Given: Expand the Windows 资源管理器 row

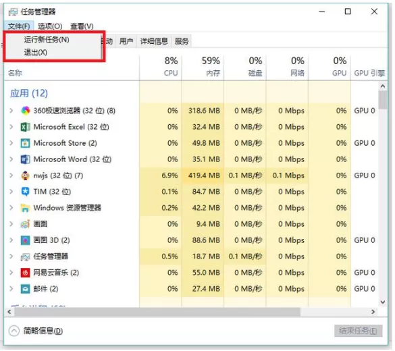Looking at the screenshot, I should 11,208.
